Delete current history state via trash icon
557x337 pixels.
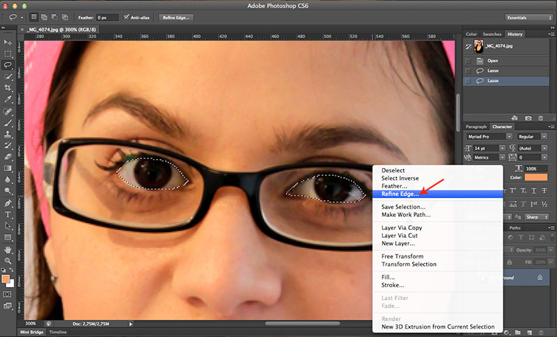pos(542,118)
